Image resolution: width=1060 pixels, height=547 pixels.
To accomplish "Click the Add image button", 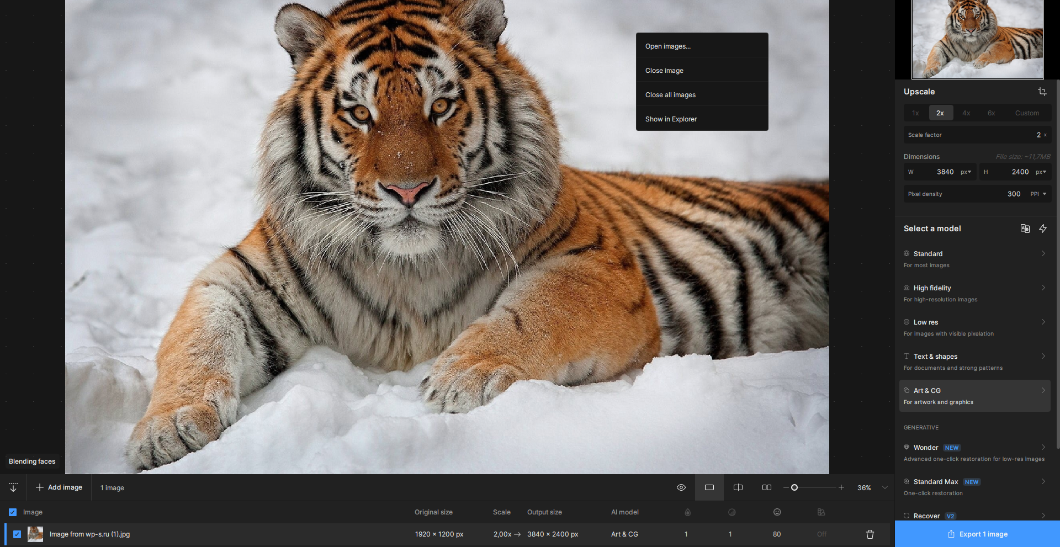I will pos(59,487).
